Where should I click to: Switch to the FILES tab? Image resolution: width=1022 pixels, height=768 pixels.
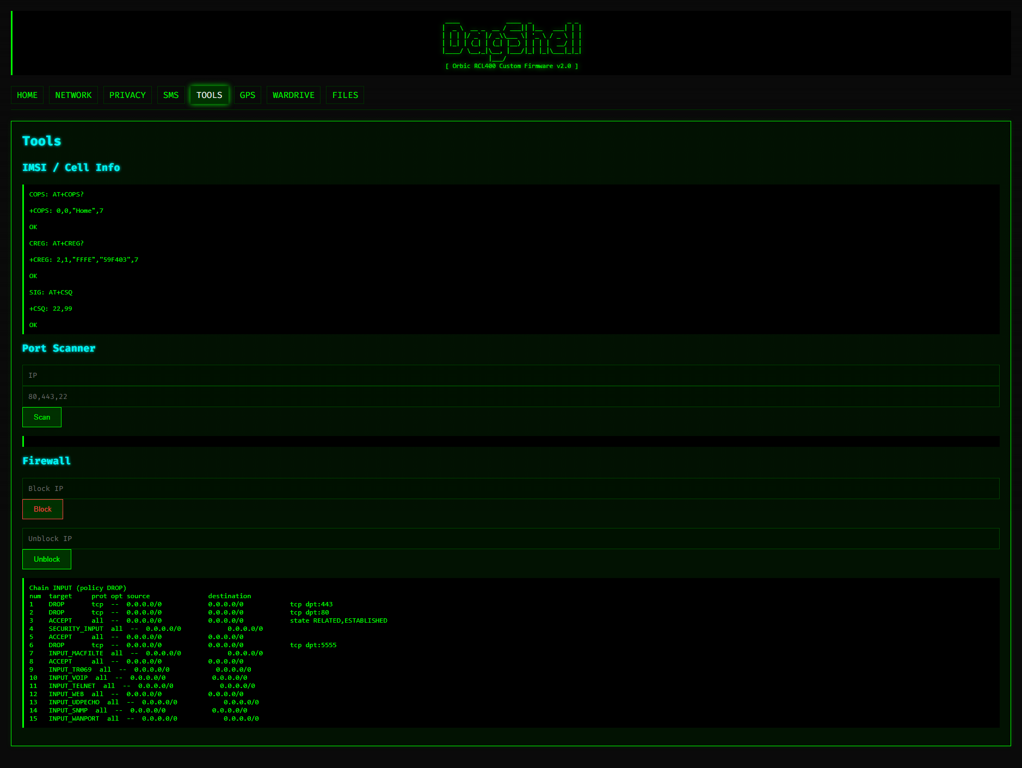[x=344, y=95]
